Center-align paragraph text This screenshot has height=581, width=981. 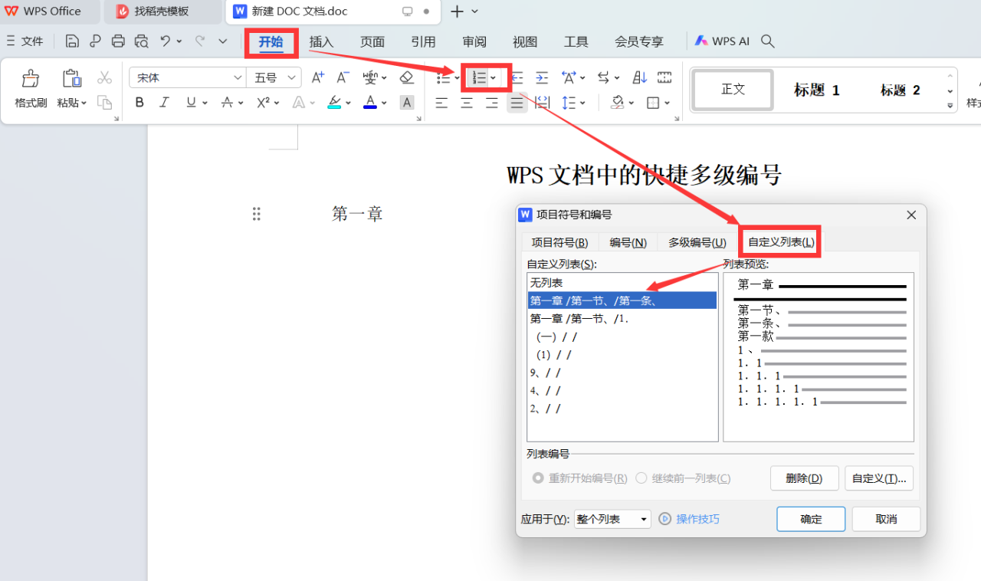click(x=467, y=103)
